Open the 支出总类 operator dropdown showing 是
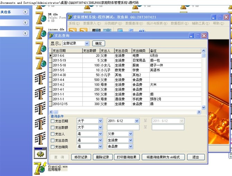The image size is (232, 176). (100, 140)
